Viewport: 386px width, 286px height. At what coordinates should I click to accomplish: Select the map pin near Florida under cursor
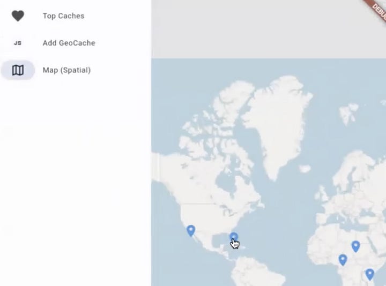tap(234, 238)
